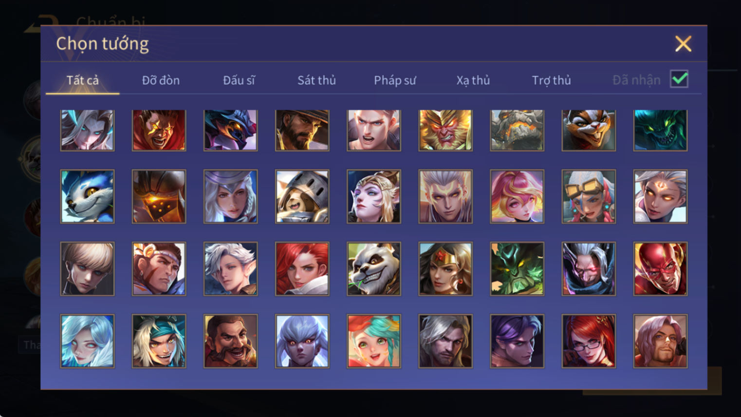
Task: Select the red-haired woman with glasses
Action: tap(589, 341)
